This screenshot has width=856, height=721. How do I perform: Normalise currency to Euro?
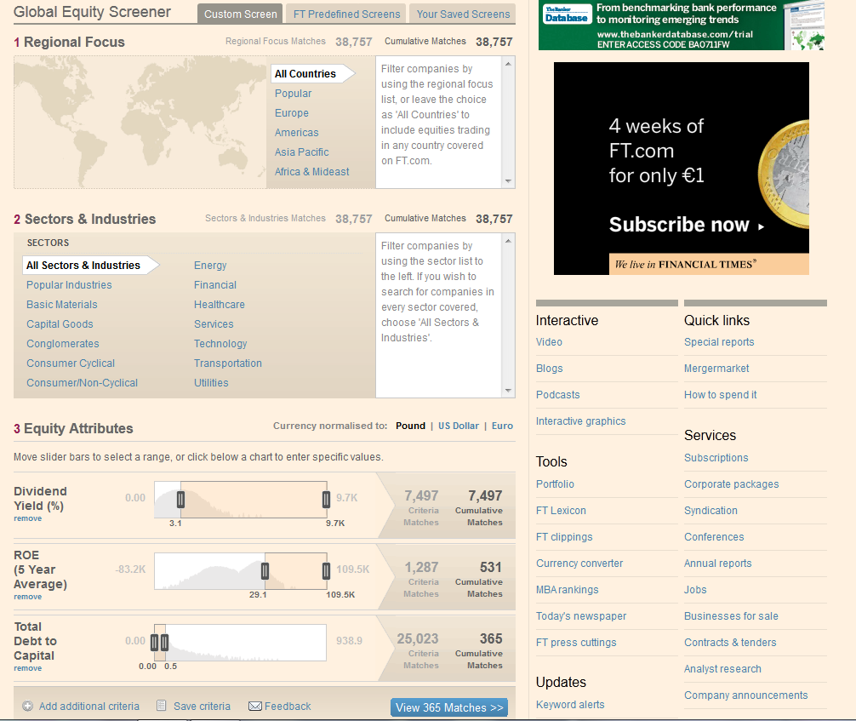[x=502, y=426]
